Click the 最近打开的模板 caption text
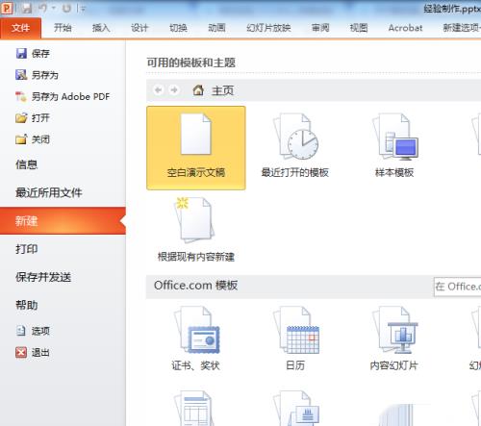This screenshot has width=481, height=426. click(x=295, y=173)
